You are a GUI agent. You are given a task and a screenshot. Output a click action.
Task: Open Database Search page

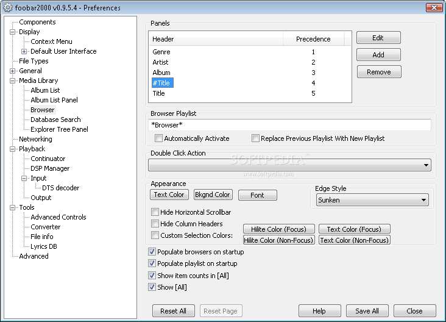pos(56,120)
